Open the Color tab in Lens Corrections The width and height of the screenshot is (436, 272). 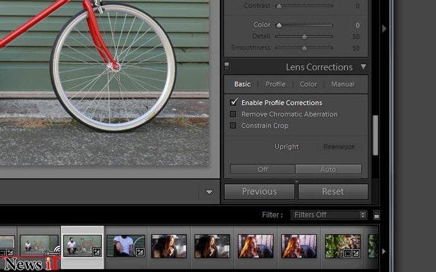point(308,84)
